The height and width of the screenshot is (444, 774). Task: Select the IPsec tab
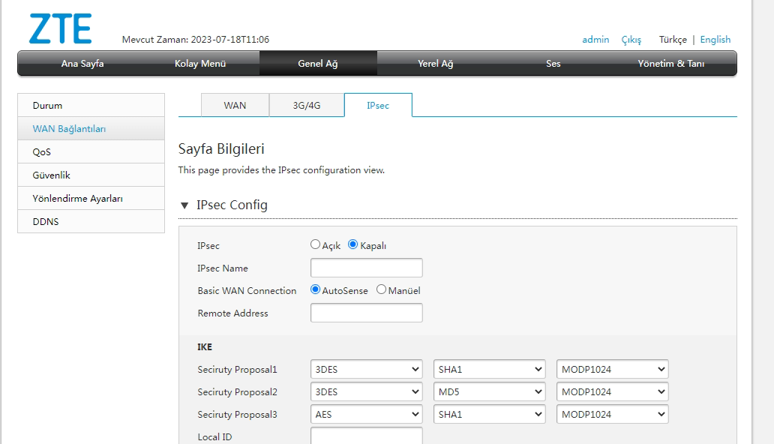click(x=378, y=105)
